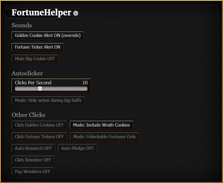
Task: Collapse the FortuneHelper section with the minus icon
Action: pyautogui.click(x=76, y=13)
